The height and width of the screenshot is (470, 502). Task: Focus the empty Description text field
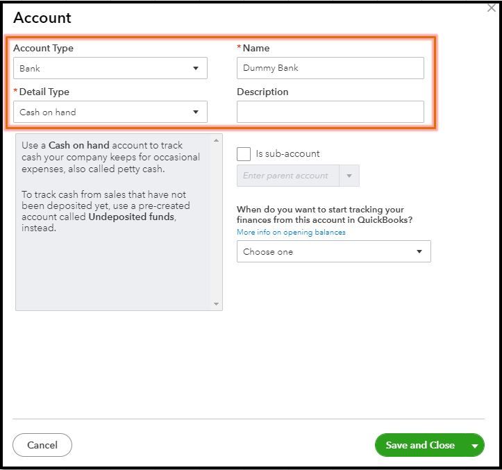(330, 112)
